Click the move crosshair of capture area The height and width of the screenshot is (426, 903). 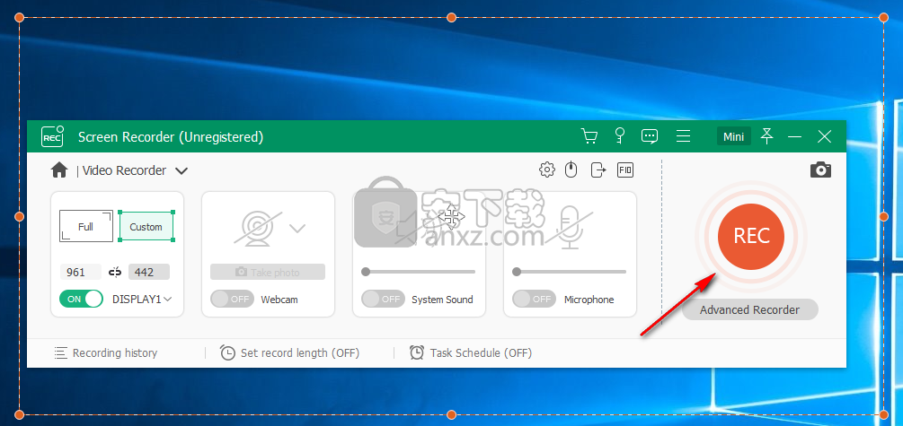point(451,217)
